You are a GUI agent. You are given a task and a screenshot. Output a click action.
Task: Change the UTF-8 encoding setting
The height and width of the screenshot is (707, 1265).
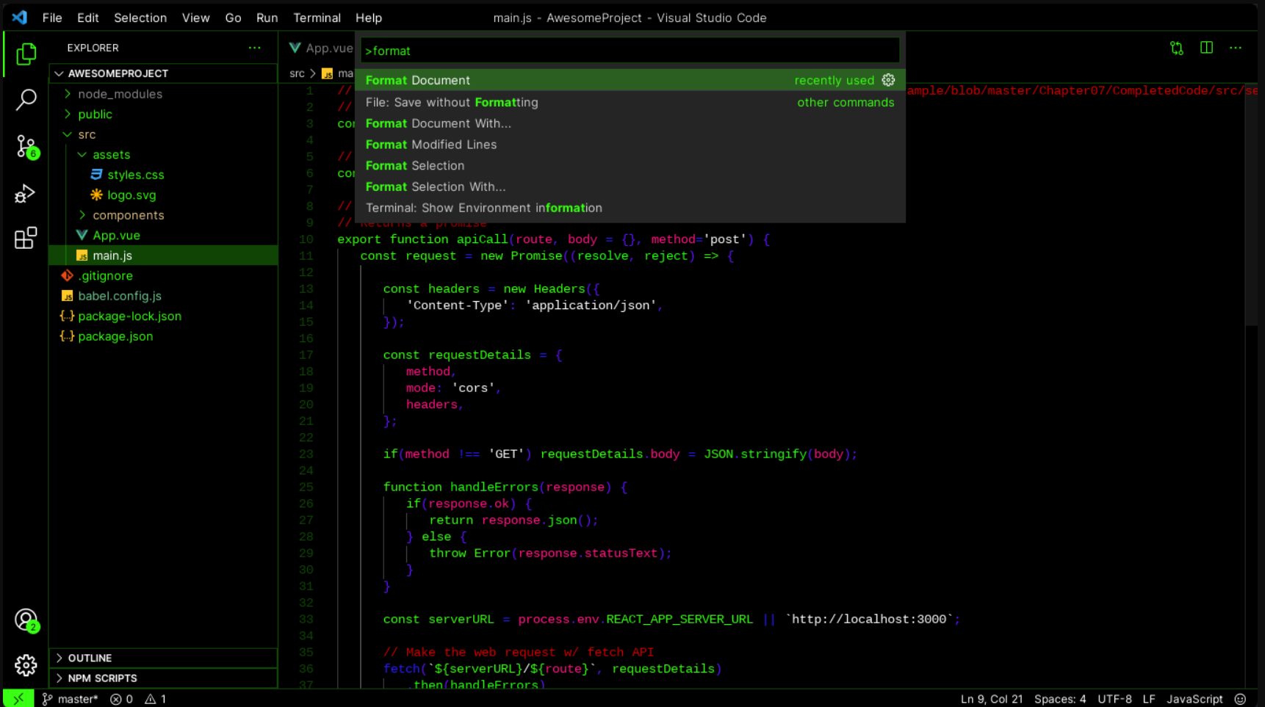[x=1114, y=699]
